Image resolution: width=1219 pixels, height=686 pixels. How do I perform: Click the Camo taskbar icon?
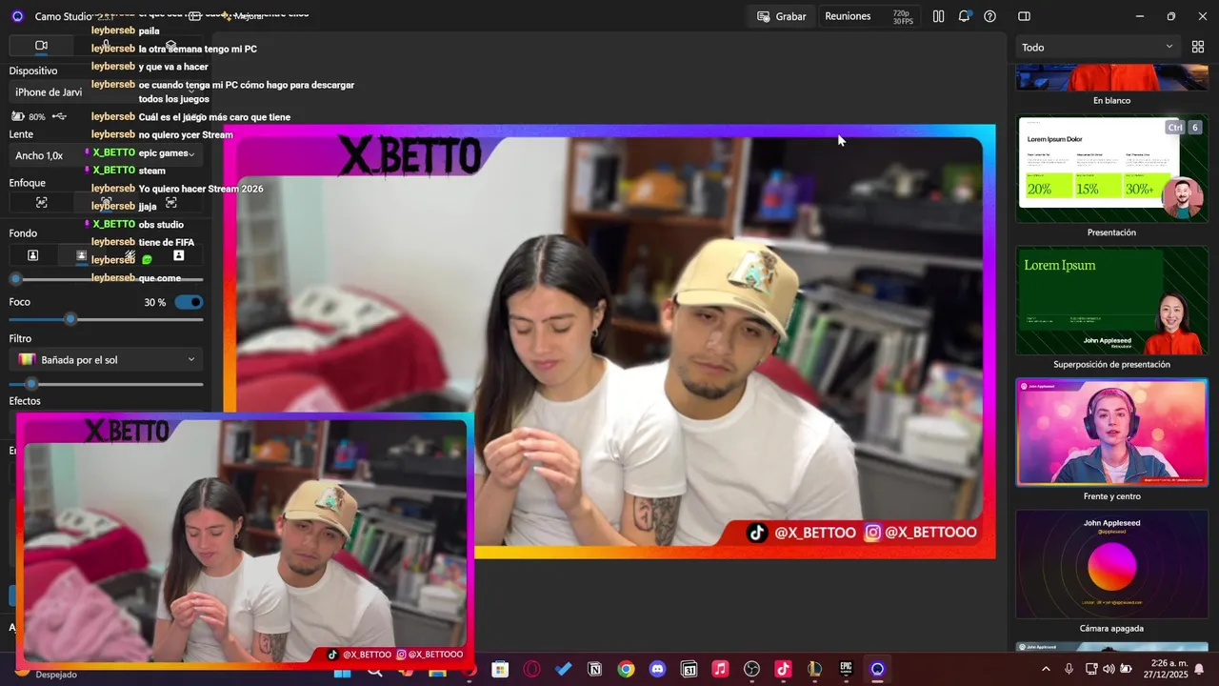tap(877, 670)
